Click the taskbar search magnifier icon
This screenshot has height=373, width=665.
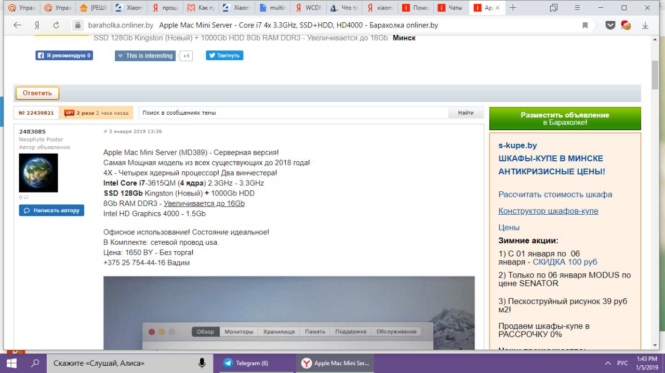(35, 363)
